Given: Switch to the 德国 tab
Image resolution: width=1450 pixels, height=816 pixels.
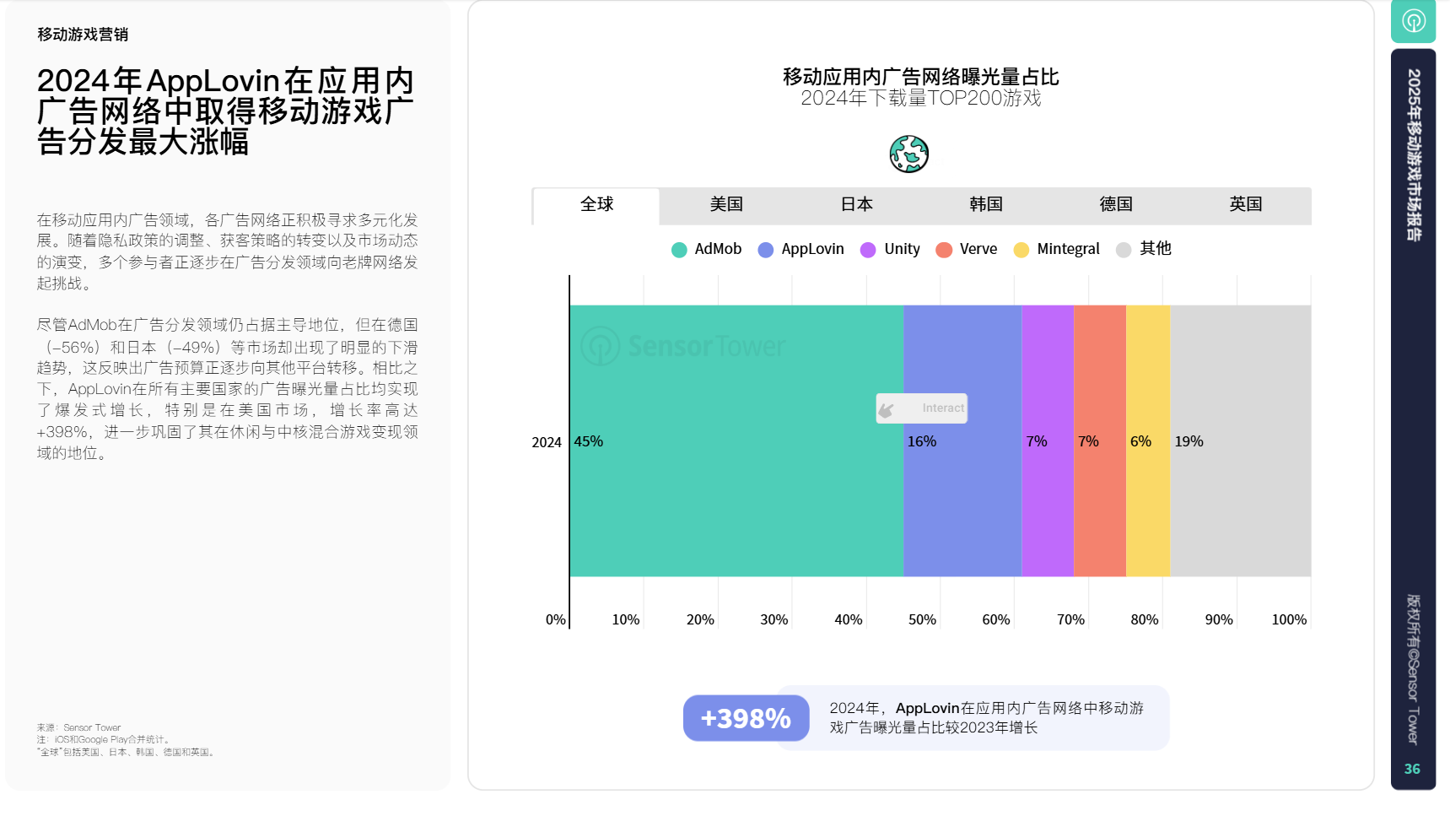Looking at the screenshot, I should coord(1116,205).
